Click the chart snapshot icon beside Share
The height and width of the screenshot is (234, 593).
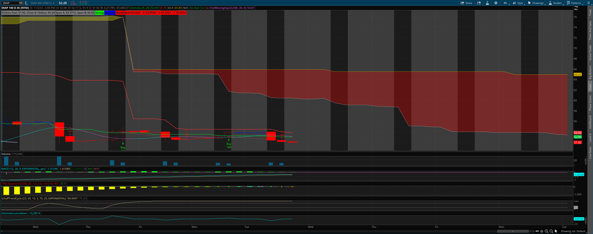coord(479,3)
